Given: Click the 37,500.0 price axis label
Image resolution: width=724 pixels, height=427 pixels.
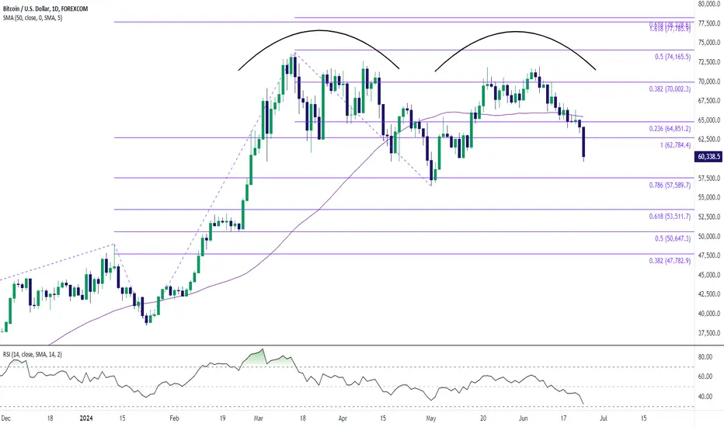Looking at the screenshot, I should tap(709, 333).
